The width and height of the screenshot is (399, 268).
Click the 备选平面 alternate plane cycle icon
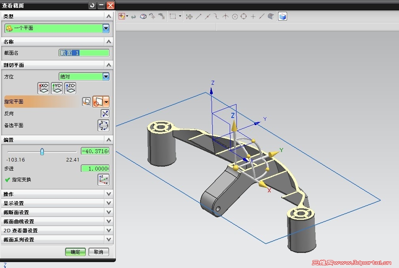point(103,125)
